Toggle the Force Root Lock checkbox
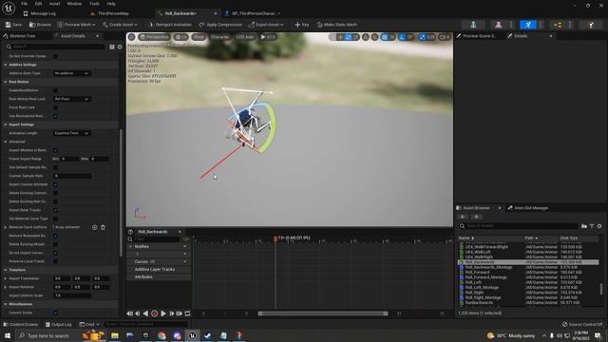The width and height of the screenshot is (608, 342). 55,107
